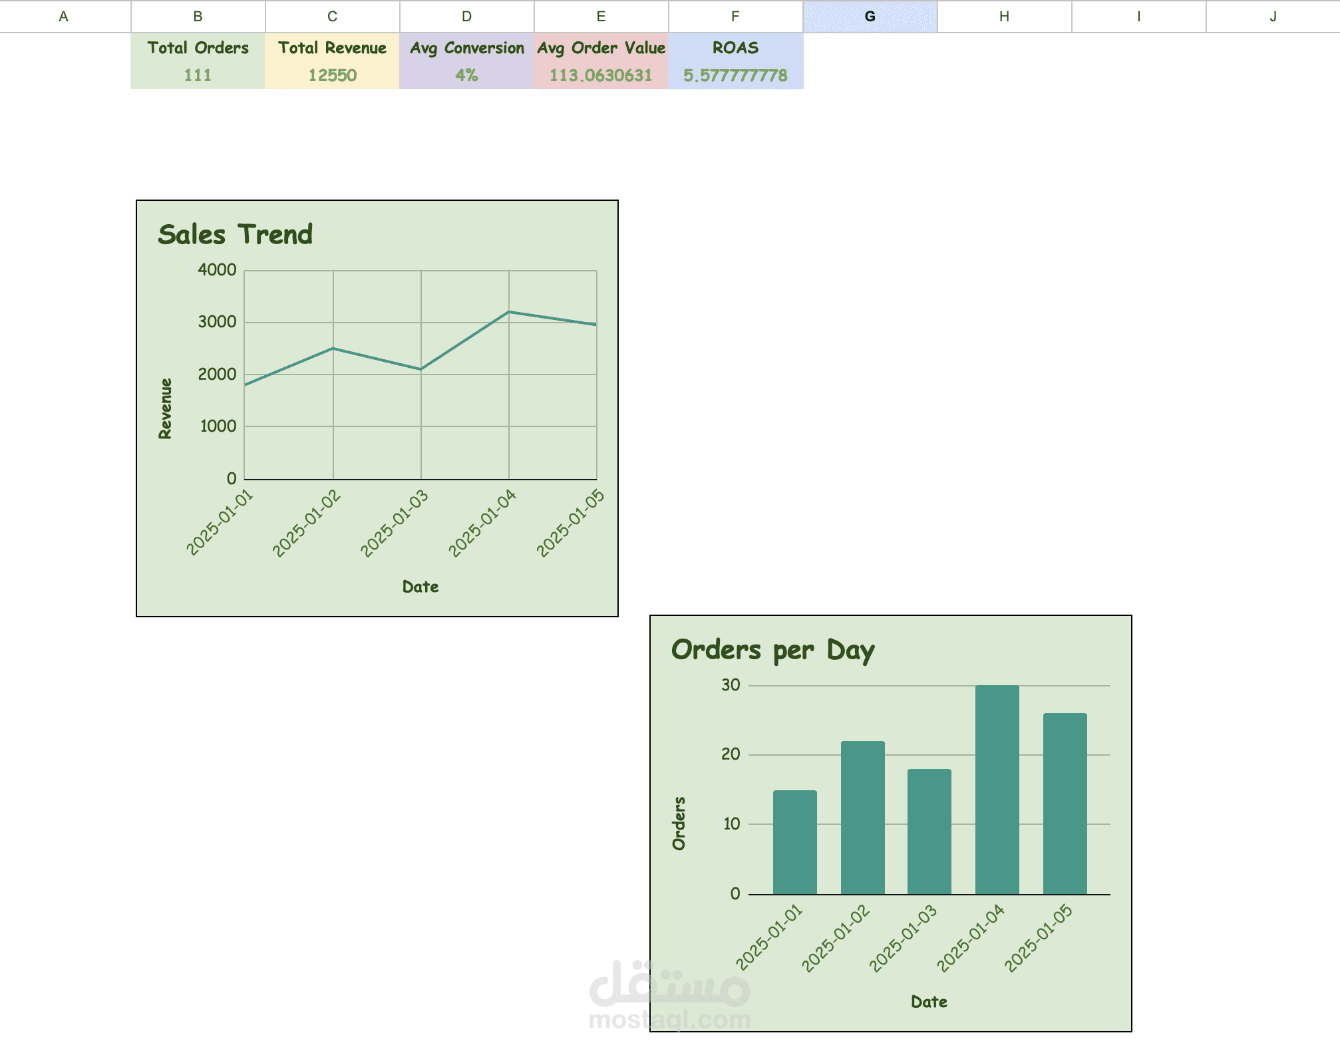The height and width of the screenshot is (1055, 1340).
Task: Click the 2025-01-05 label in Sales Trend chart
Action: pos(570,524)
